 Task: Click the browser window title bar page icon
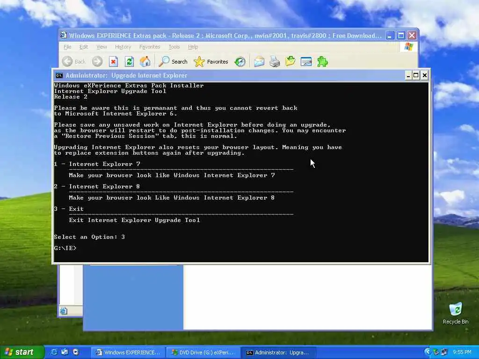(63, 35)
